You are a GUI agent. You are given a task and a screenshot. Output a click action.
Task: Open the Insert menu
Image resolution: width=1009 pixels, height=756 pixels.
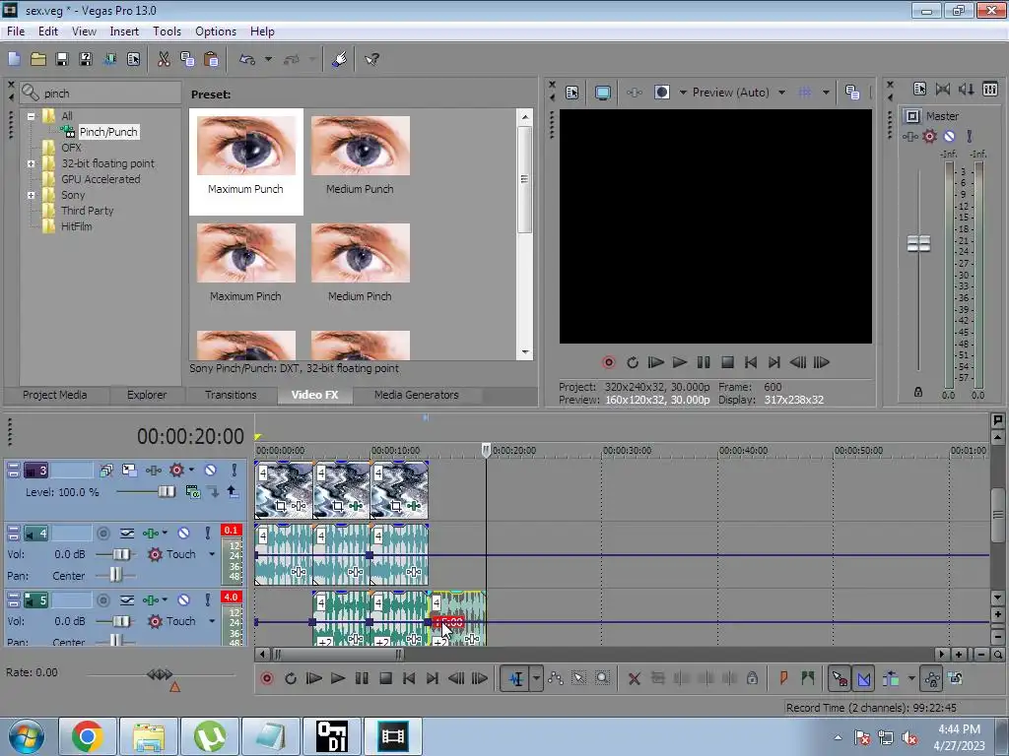coord(124,31)
